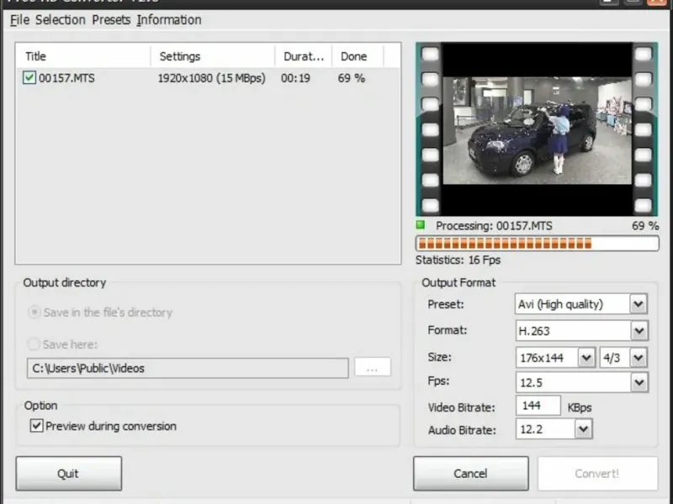
Task: Open the Preset dropdown arrow
Action: [639, 304]
